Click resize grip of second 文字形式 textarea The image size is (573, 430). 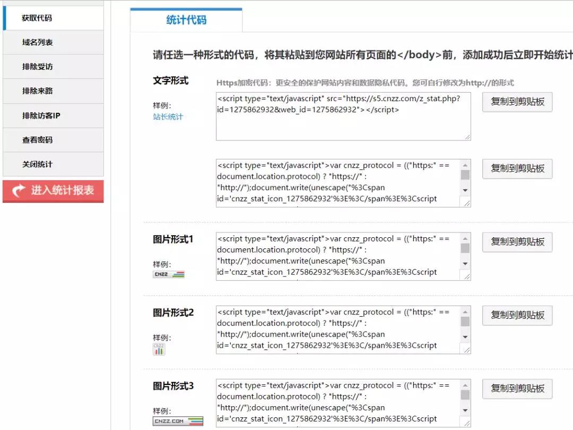pos(467,203)
